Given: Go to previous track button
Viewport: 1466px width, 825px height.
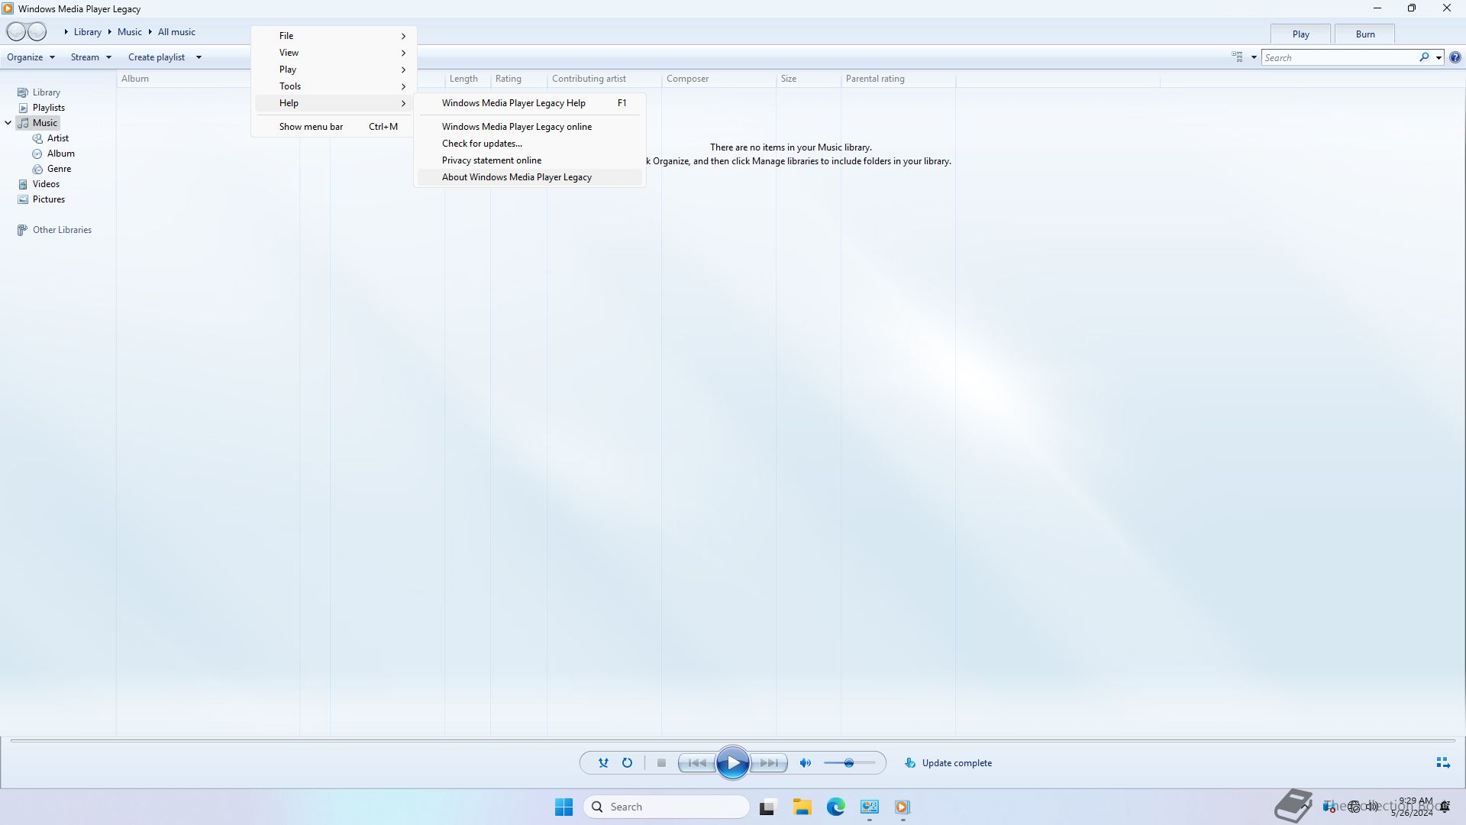Looking at the screenshot, I should [696, 762].
